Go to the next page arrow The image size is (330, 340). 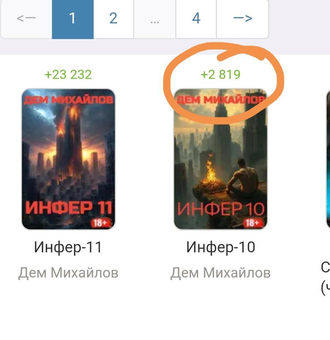(243, 18)
